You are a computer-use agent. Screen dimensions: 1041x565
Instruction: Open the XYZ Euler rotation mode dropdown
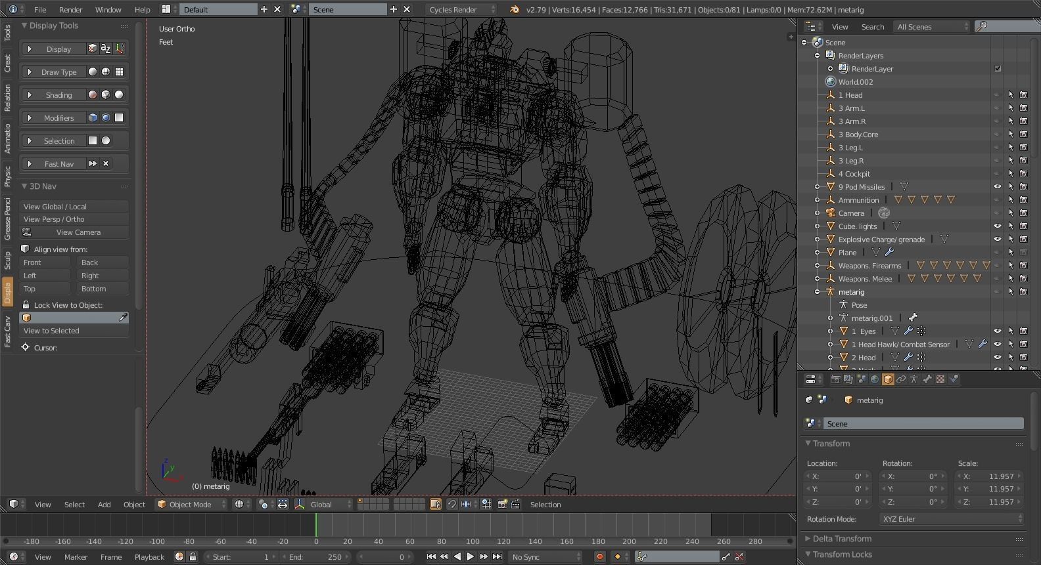(952, 518)
